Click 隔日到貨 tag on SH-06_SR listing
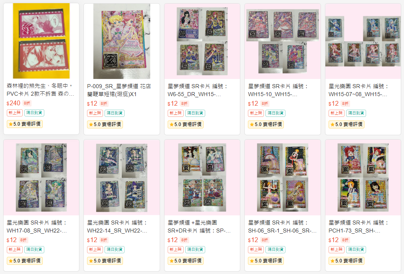 276,250
